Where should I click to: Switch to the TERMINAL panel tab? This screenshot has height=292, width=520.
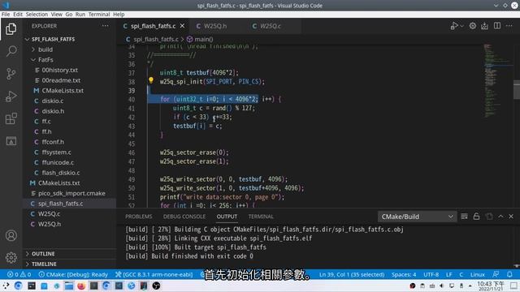point(261,217)
